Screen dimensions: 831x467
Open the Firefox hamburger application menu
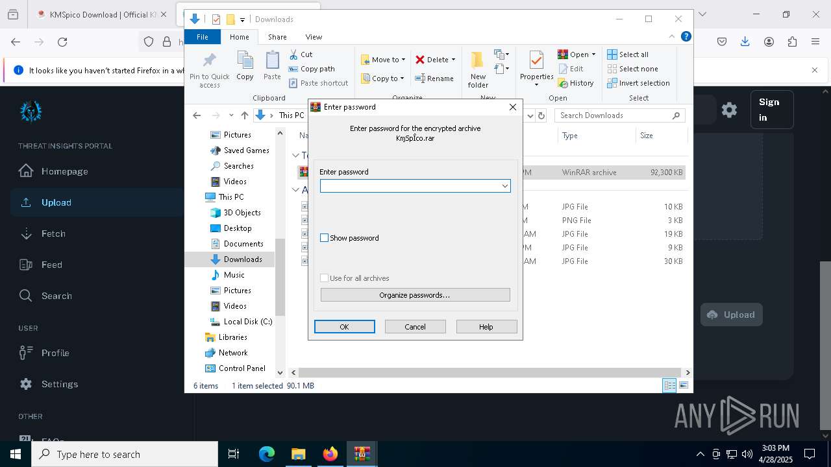[815, 42]
